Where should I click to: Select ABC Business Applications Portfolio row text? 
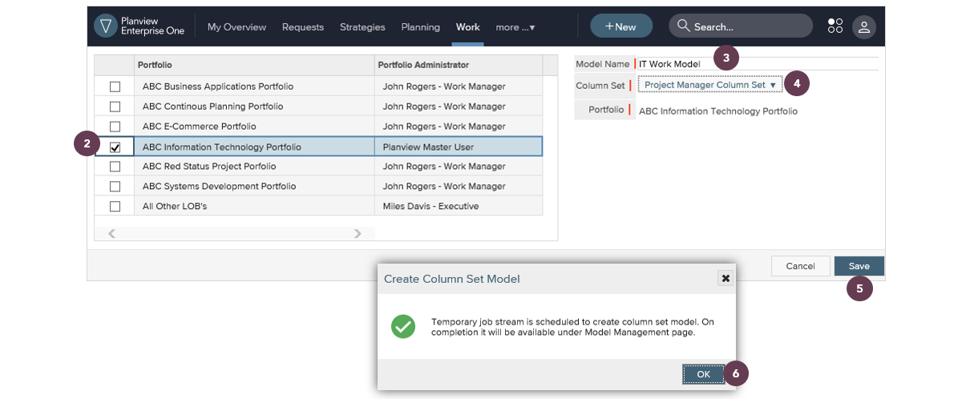(218, 87)
